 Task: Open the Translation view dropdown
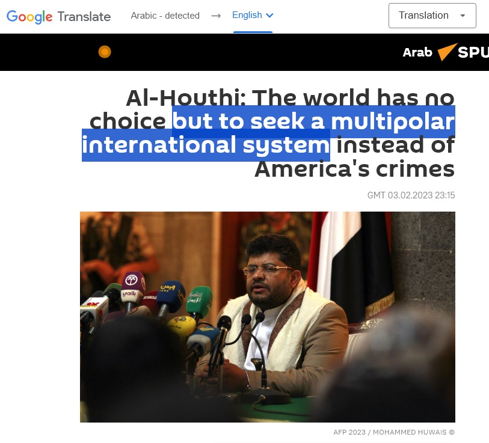pyautogui.click(x=432, y=16)
